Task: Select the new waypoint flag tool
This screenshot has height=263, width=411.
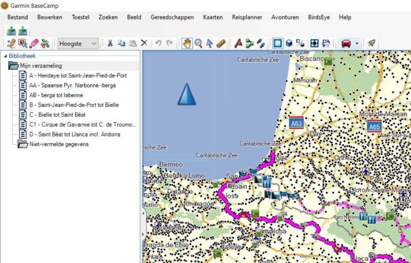Action: [x=239, y=44]
